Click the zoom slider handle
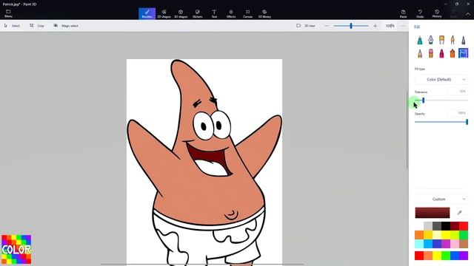 (351, 26)
